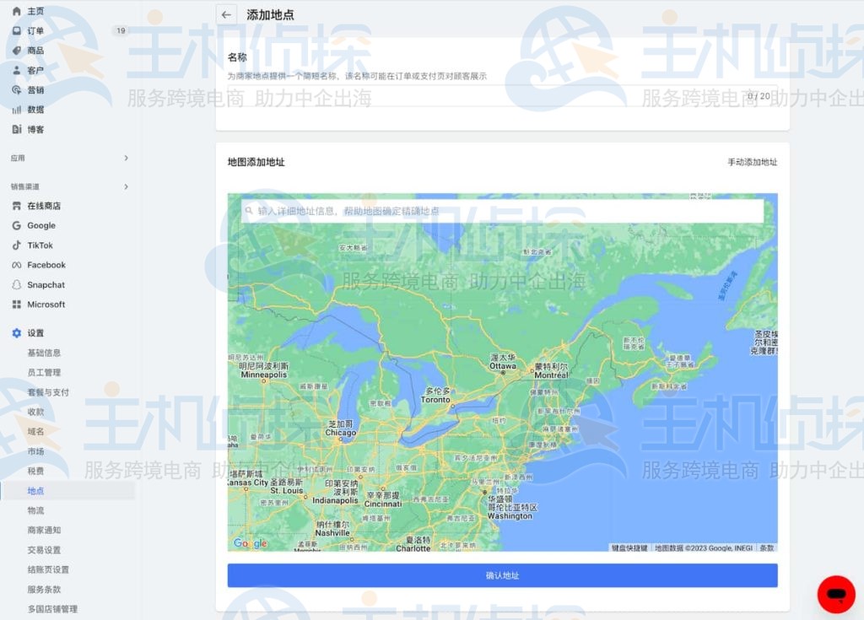This screenshot has width=864, height=620.
Task: Open 税费 settings from sidebar
Action: 35,471
